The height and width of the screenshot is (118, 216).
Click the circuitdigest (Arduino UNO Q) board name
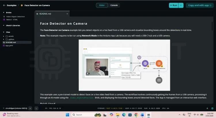(16, 108)
